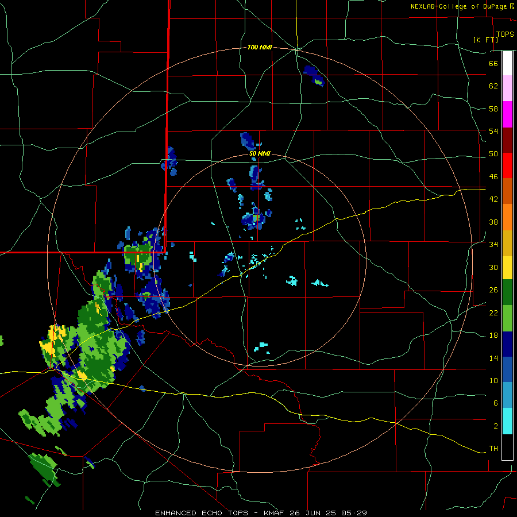This screenshot has width=517, height=517.
Task: Select the light pink legend swatch
Action: click(507, 88)
